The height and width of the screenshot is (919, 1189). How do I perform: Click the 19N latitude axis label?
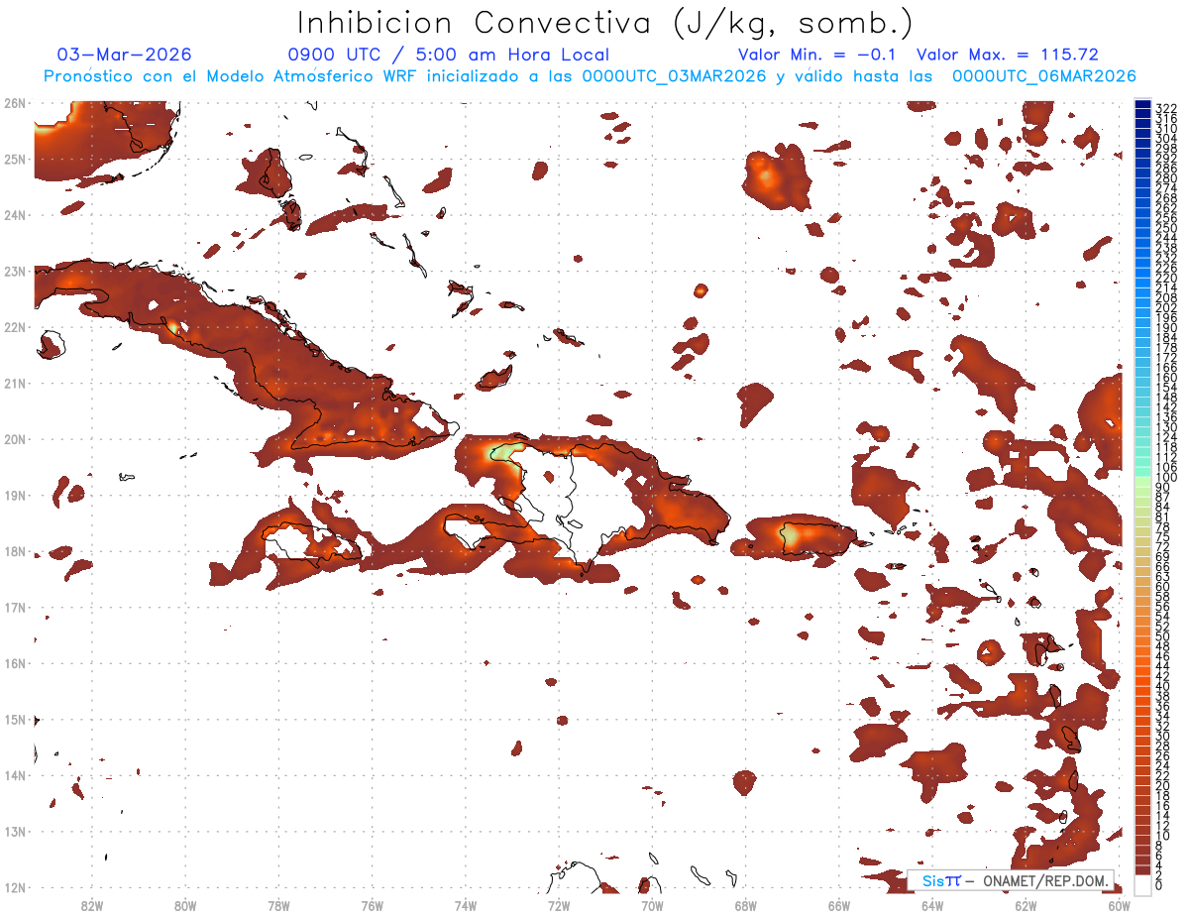pyautogui.click(x=15, y=496)
